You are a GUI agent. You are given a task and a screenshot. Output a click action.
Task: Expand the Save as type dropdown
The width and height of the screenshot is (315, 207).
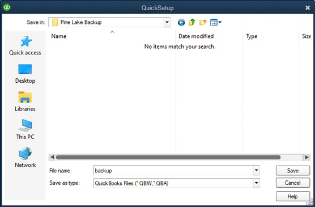(x=256, y=183)
